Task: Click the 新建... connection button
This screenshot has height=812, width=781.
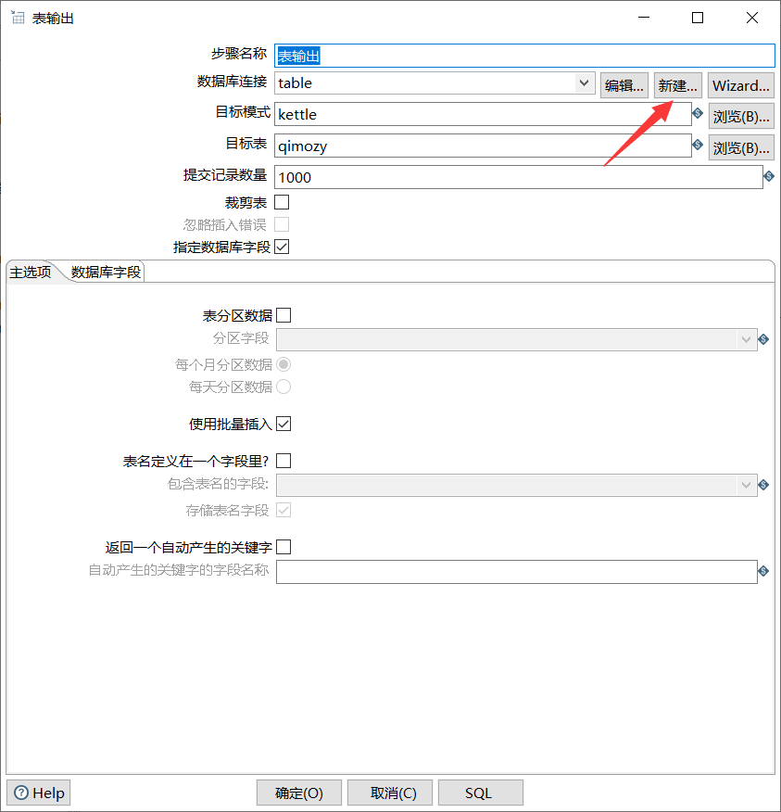Action: 677,85
